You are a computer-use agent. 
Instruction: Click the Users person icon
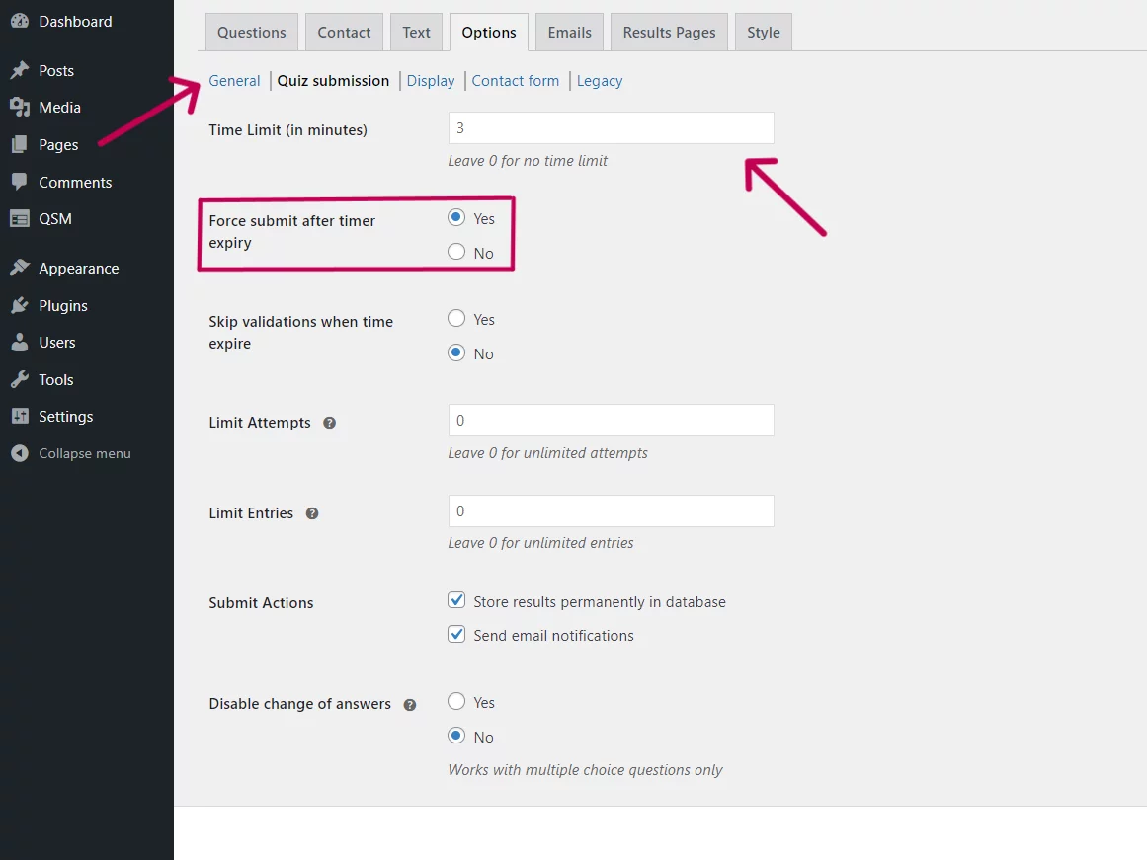point(20,342)
